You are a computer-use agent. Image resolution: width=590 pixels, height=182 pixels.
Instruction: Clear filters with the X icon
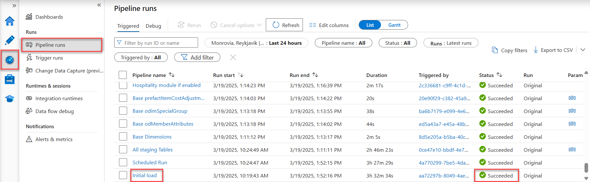click(x=233, y=57)
